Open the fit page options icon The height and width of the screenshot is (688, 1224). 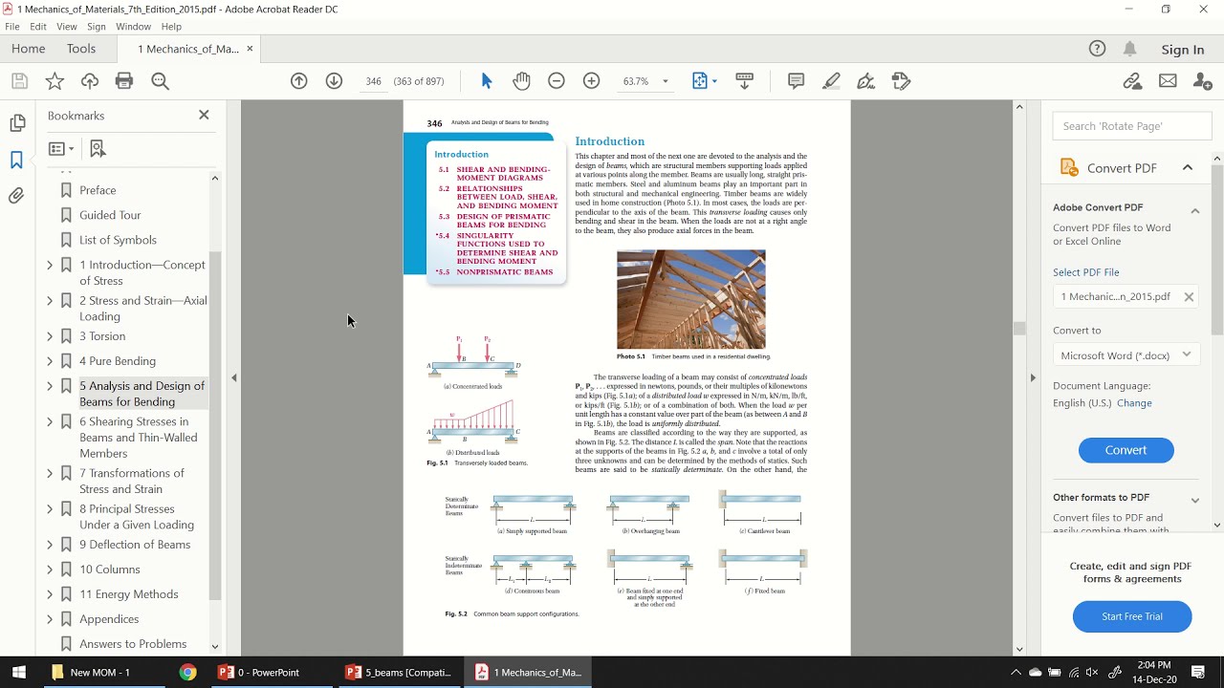click(704, 81)
